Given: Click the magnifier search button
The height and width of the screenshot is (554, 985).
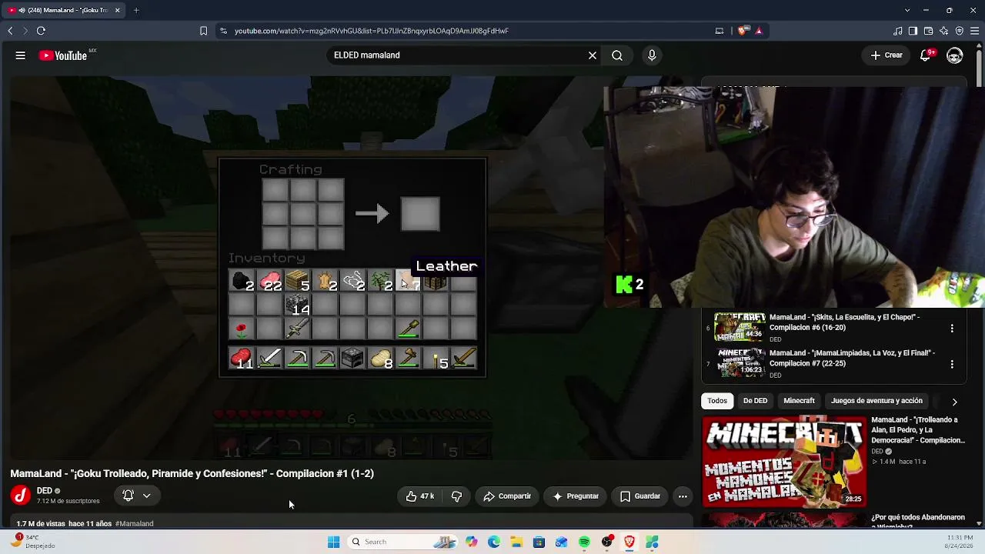Looking at the screenshot, I should tap(617, 55).
